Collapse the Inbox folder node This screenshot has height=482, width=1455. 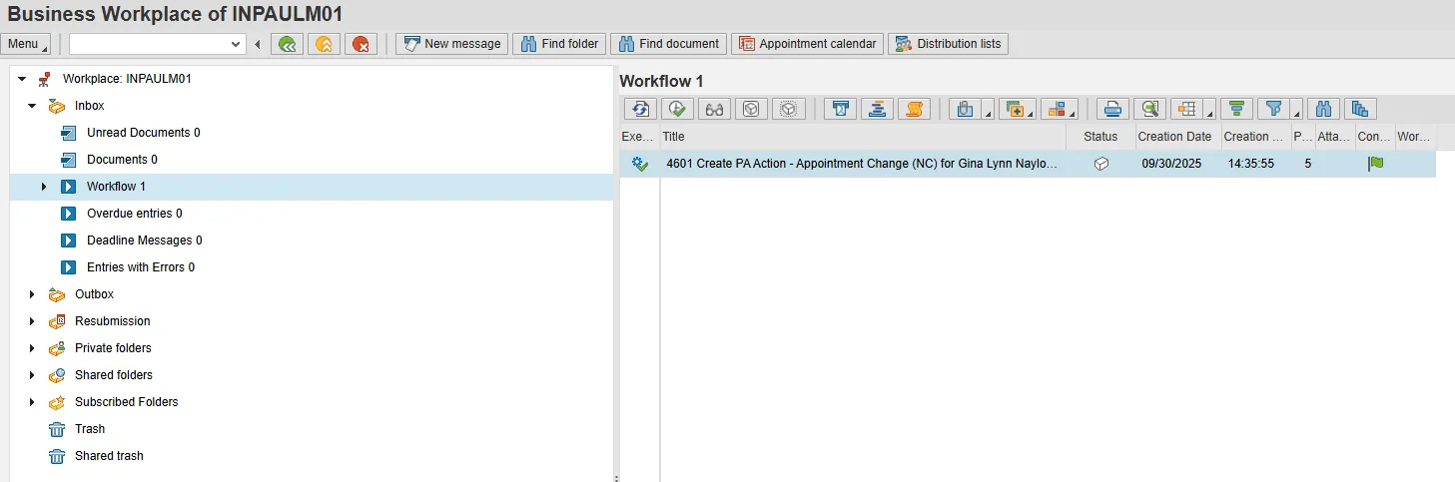(x=32, y=106)
